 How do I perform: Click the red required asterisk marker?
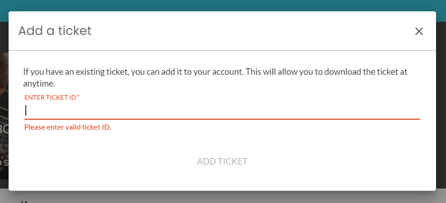point(78,97)
